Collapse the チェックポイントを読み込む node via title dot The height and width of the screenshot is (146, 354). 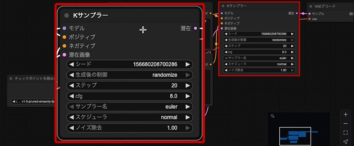[x=11, y=79]
